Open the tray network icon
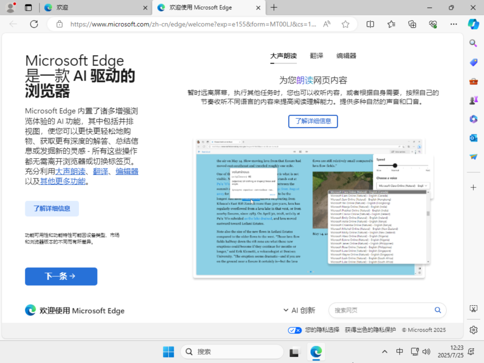Screen dimensions: 484x363 (415, 352)
